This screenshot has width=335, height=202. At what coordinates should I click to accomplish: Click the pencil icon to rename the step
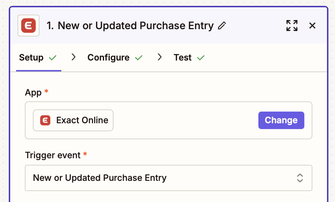point(222,26)
